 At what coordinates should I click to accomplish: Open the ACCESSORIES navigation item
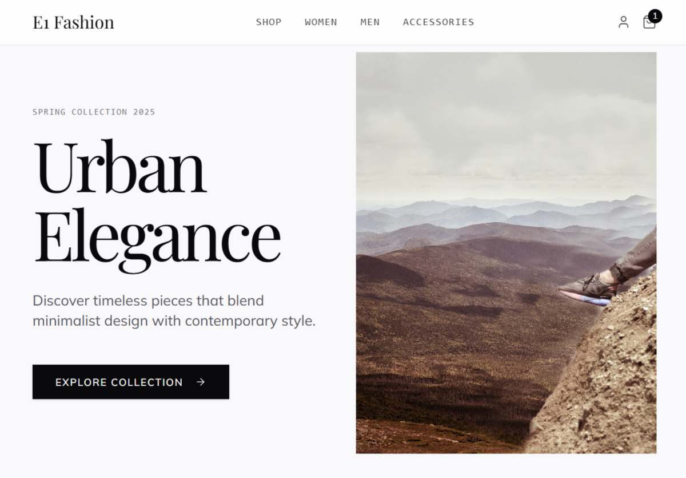click(438, 22)
